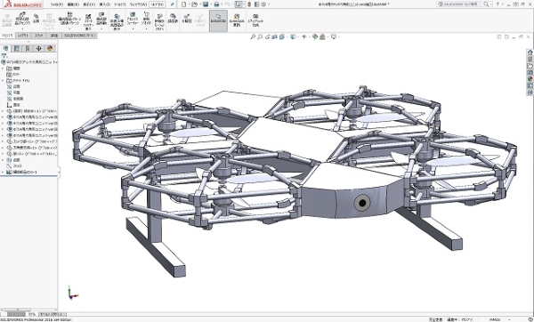Screen dimensions: 534x322
Task: Click Insert Components (existing part/assembly) icon
Action: coord(22,15)
